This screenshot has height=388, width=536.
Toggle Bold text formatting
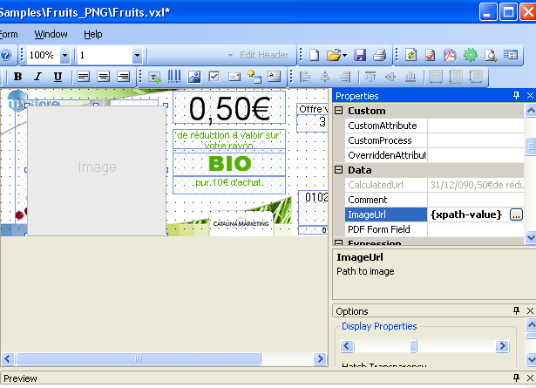17,77
